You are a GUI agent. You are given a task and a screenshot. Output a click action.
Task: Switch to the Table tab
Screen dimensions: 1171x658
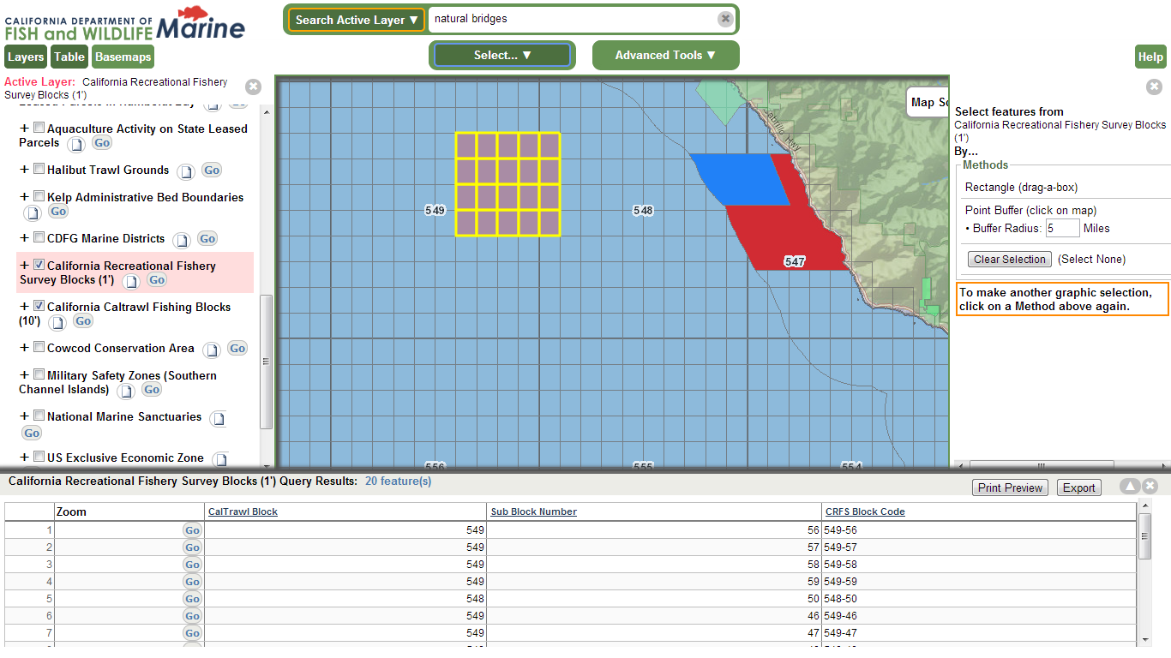coord(69,57)
